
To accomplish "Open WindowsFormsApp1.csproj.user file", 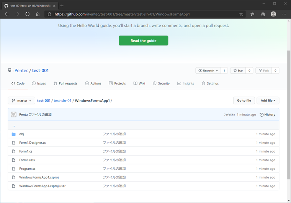I will tap(43, 186).
